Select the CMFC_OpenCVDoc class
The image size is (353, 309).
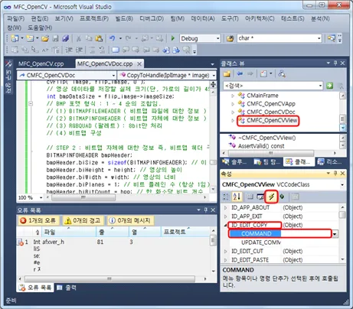click(x=271, y=112)
